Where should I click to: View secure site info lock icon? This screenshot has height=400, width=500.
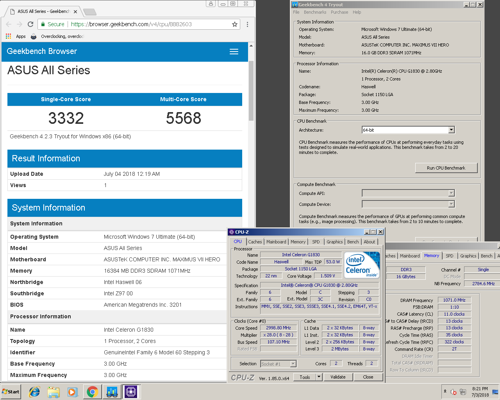tap(43, 24)
